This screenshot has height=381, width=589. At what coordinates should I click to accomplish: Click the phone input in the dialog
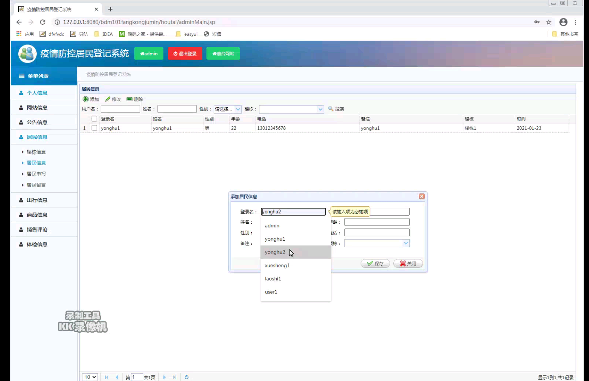pyautogui.click(x=377, y=232)
